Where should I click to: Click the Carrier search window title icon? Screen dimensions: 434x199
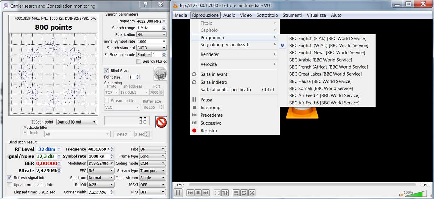pos(6,6)
